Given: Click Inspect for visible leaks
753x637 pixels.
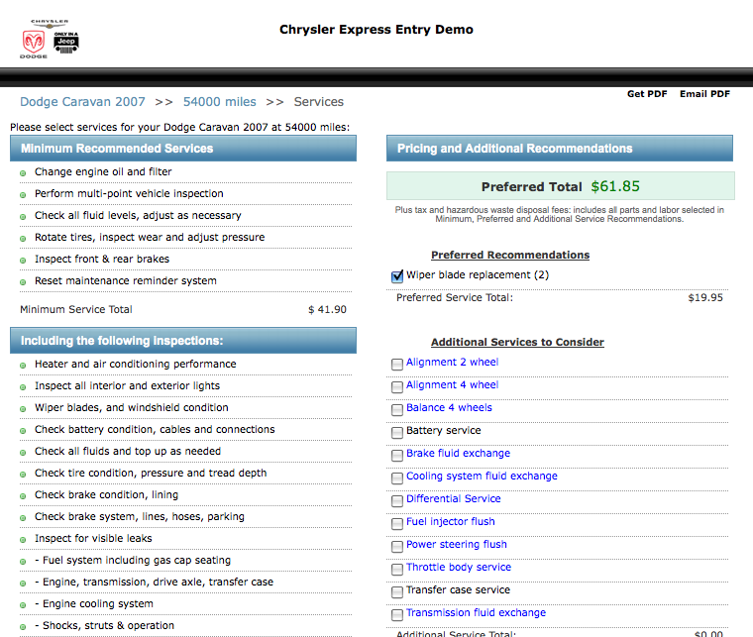Looking at the screenshot, I should tap(93, 539).
